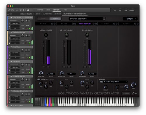This screenshot has height=115, width=146.
Task: Click the Close All button
Action: (x=29, y=14)
